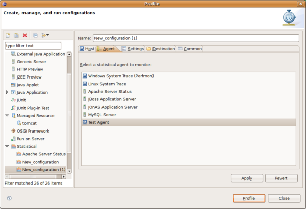306x209 pixels.
Task: Select JOnAS Application Server agent
Action: 189,107
